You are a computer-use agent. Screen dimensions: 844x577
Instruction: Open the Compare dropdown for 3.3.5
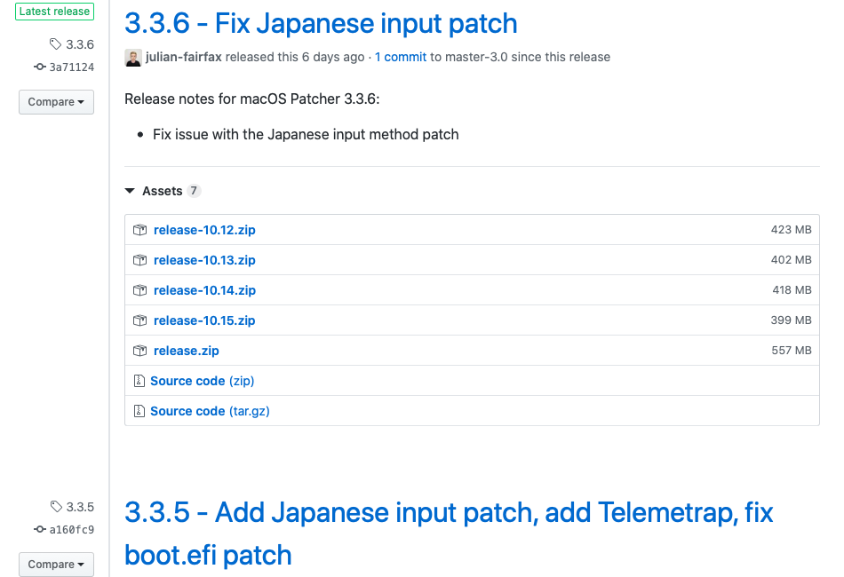coord(56,565)
